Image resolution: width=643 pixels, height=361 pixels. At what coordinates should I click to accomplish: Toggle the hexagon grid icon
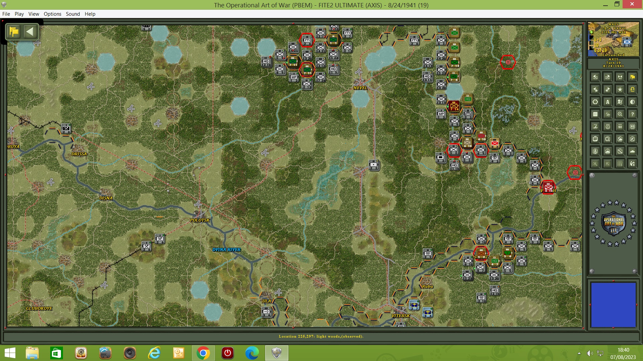(x=595, y=102)
